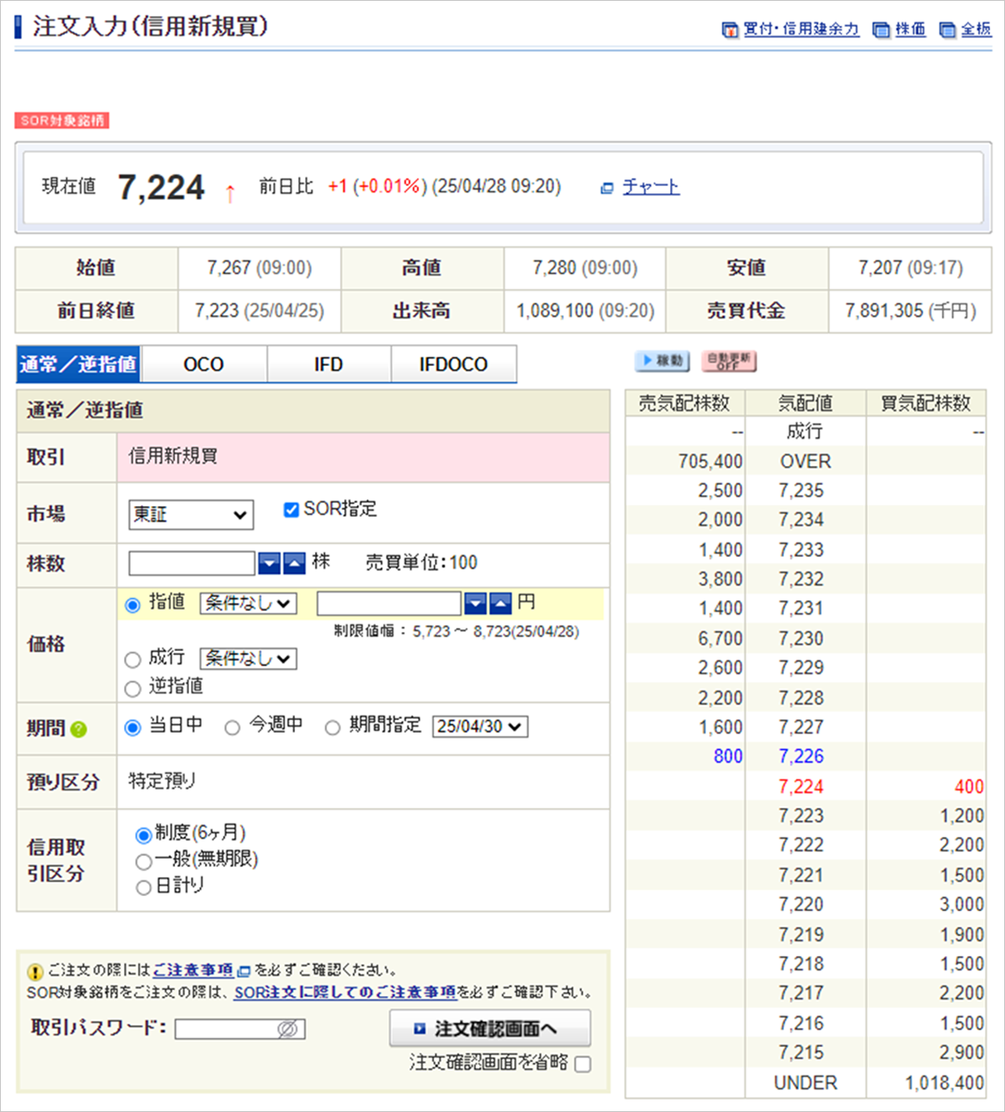Select 制度(6ヶ月) margin type
The width and height of the screenshot is (1005, 1112).
(x=143, y=834)
